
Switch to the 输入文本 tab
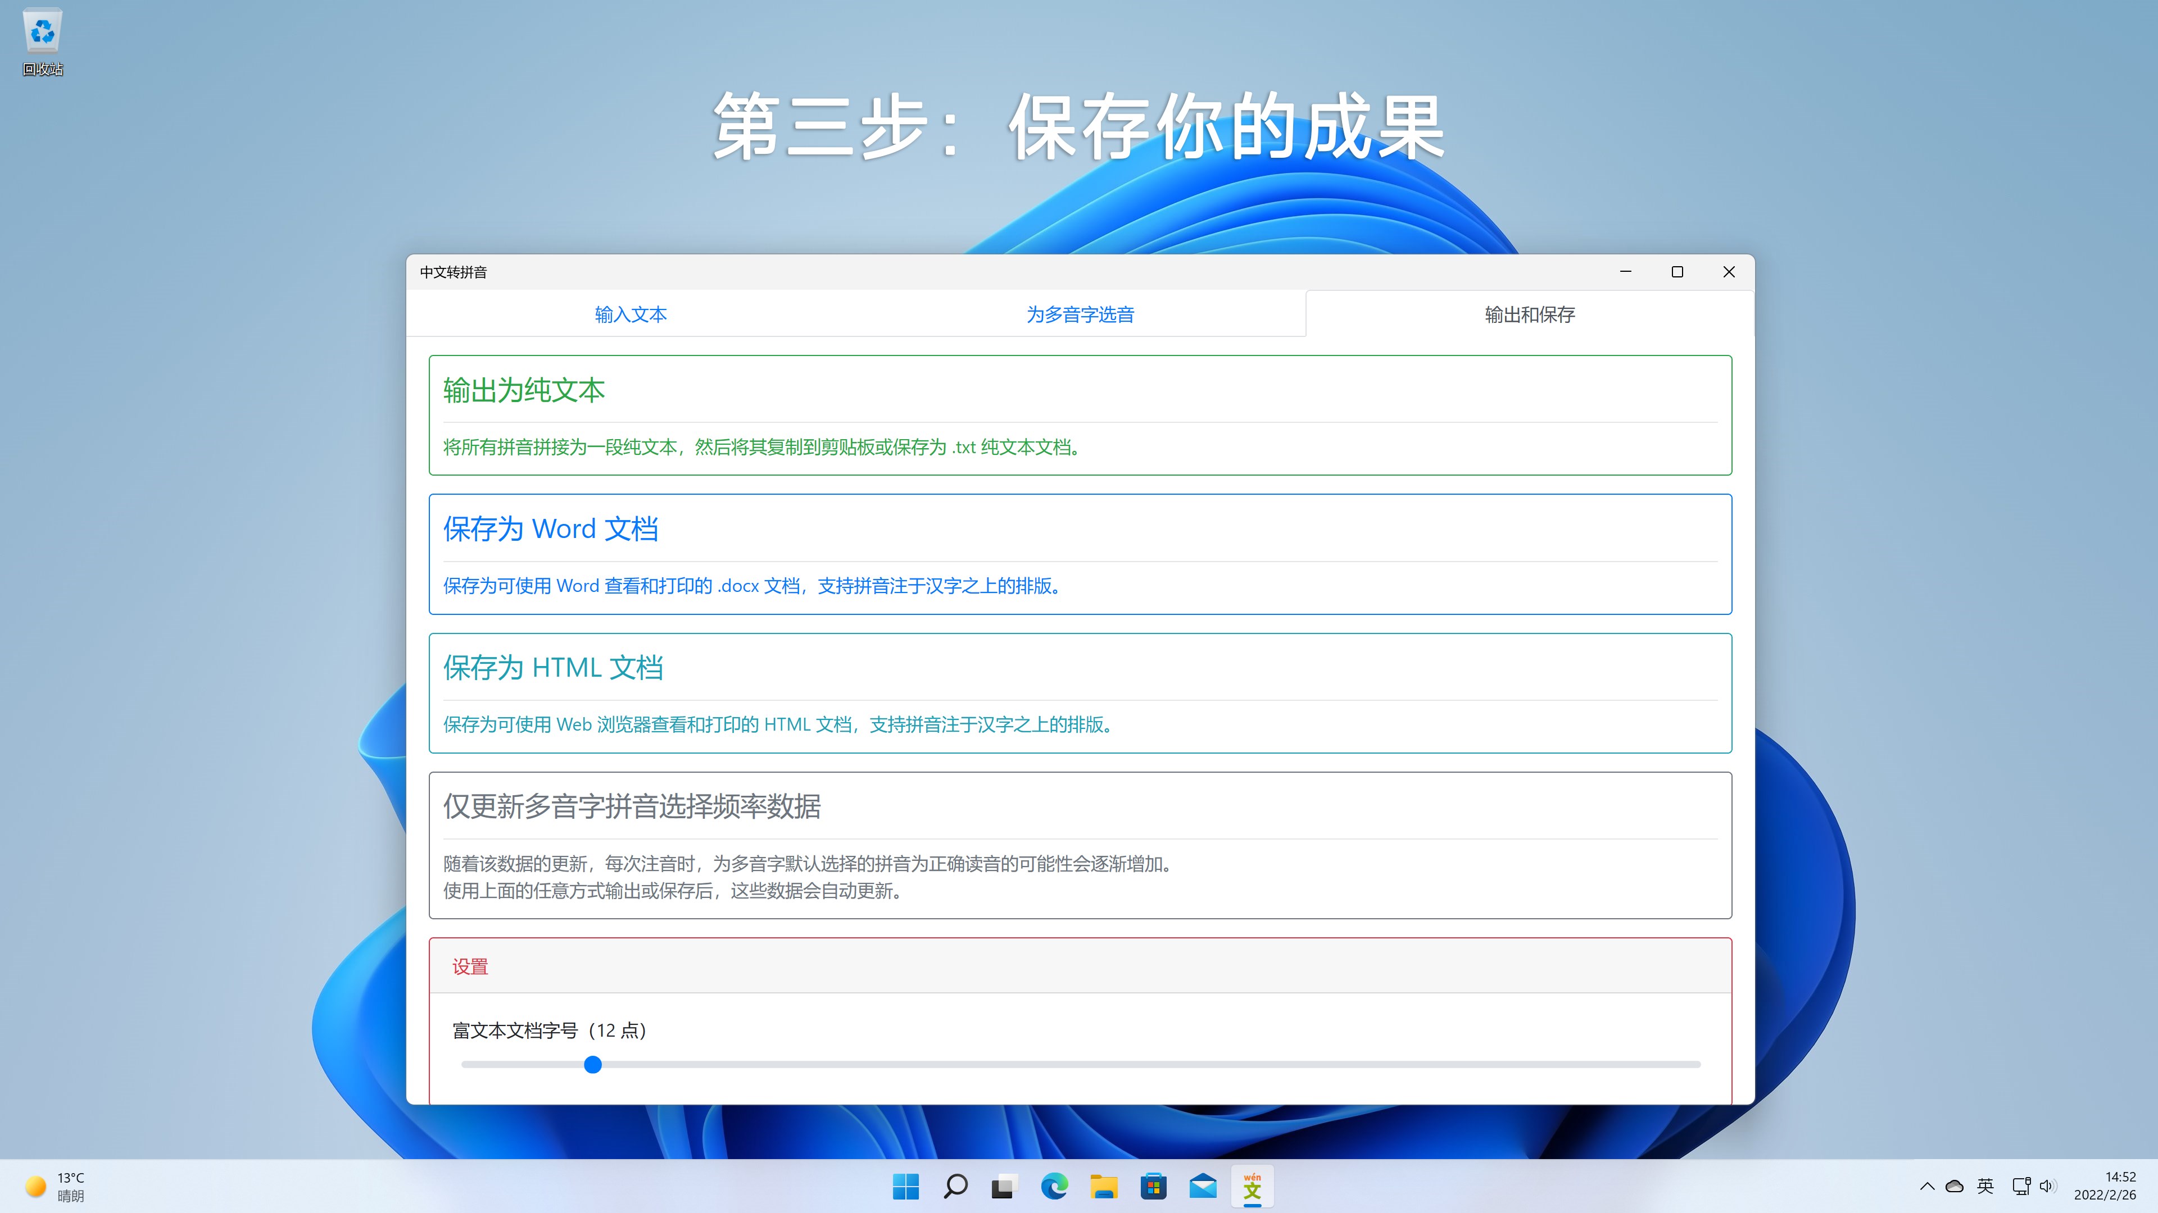pos(631,314)
